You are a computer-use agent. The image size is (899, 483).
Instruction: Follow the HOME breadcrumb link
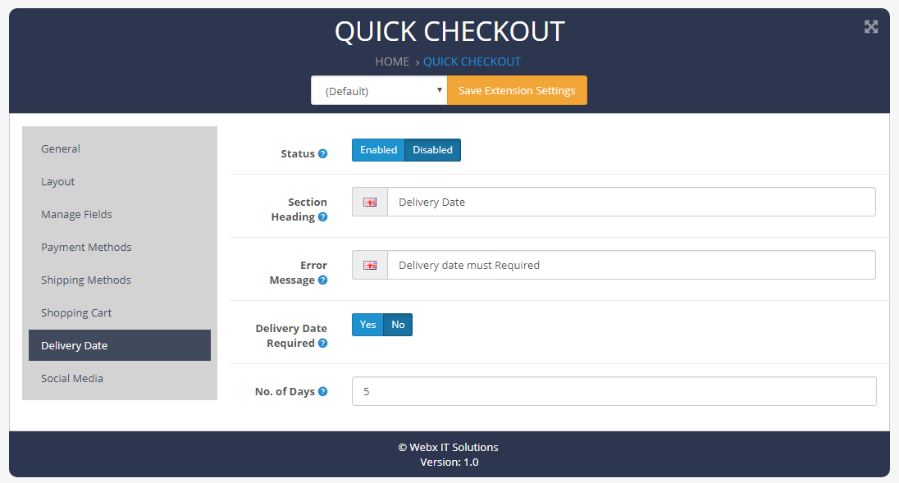[392, 62]
